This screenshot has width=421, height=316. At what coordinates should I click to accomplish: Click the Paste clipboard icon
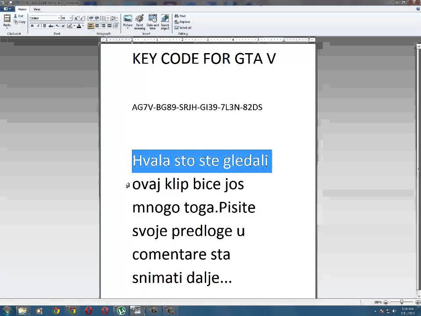click(x=7, y=18)
